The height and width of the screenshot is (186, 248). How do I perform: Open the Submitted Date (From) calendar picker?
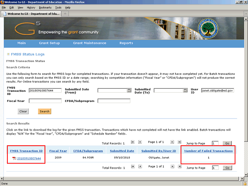tap(129, 90)
